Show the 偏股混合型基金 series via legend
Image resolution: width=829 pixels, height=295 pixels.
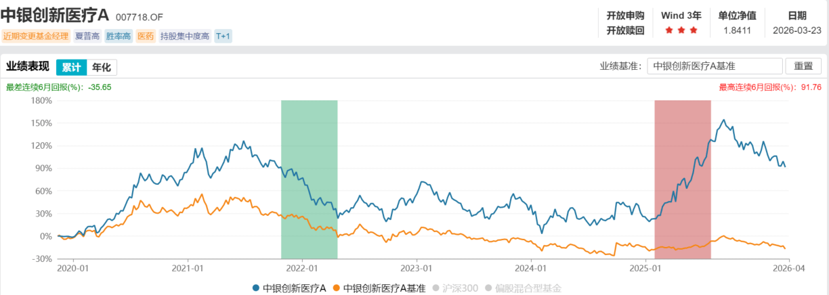[x=528, y=288]
